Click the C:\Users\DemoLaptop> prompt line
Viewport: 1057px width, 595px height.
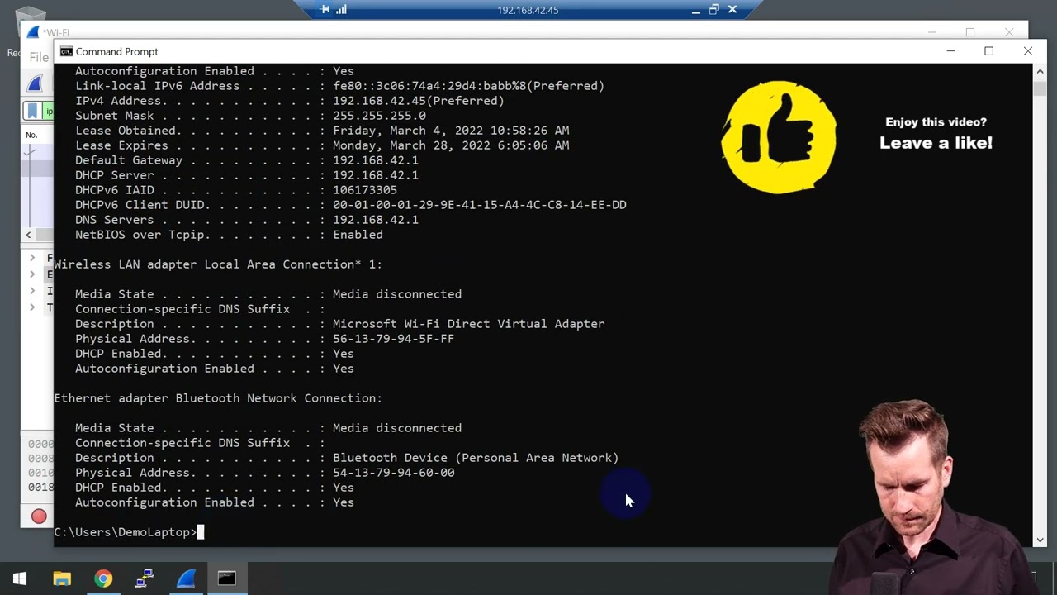coord(126,532)
